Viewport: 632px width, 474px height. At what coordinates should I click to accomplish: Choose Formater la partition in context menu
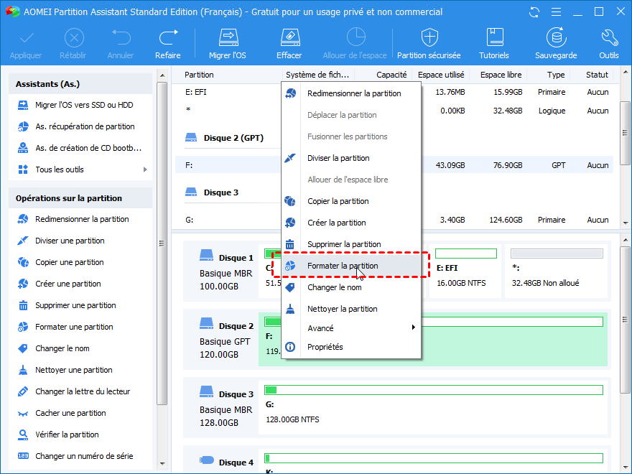click(x=343, y=266)
